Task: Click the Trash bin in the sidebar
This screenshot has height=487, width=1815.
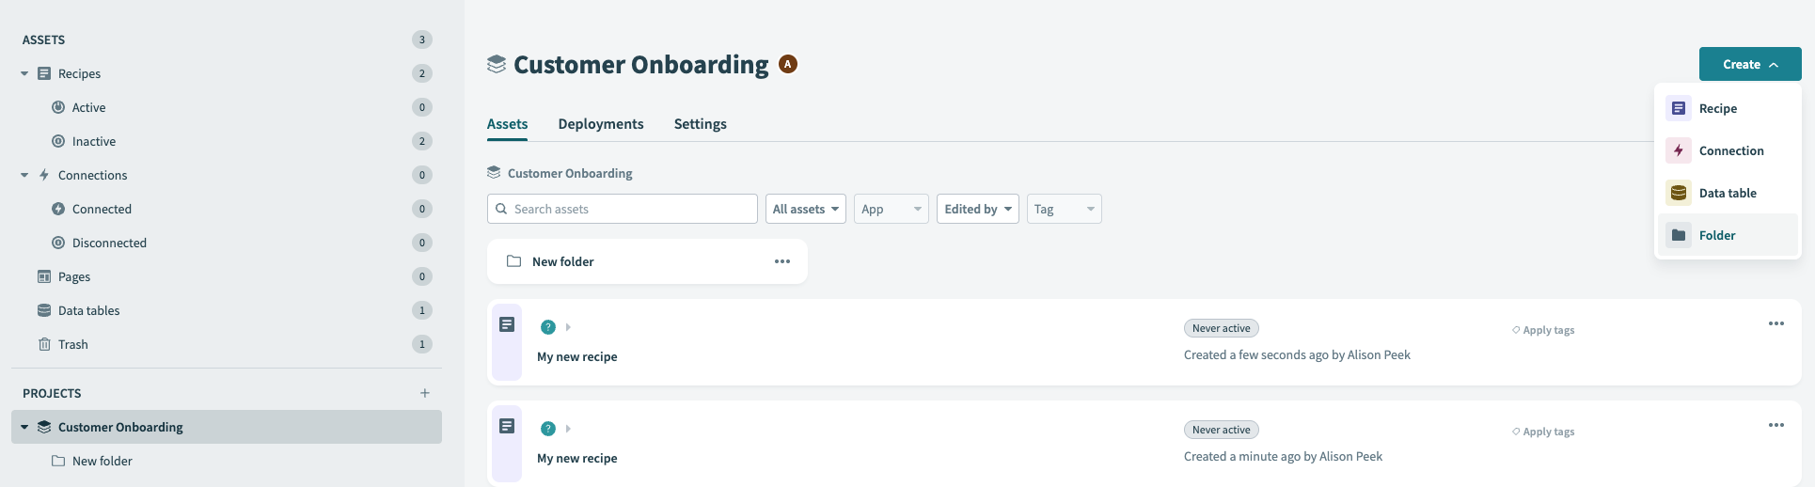Action: coord(72,344)
